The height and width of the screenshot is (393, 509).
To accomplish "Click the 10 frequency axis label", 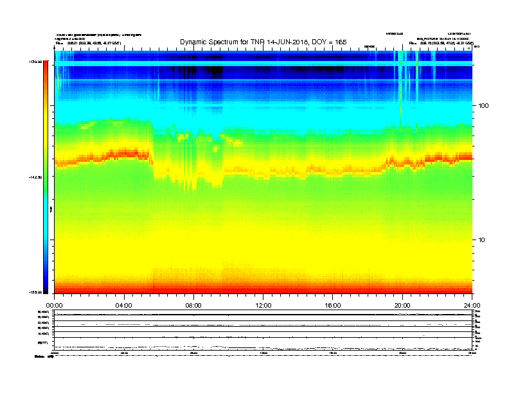I will pos(482,240).
